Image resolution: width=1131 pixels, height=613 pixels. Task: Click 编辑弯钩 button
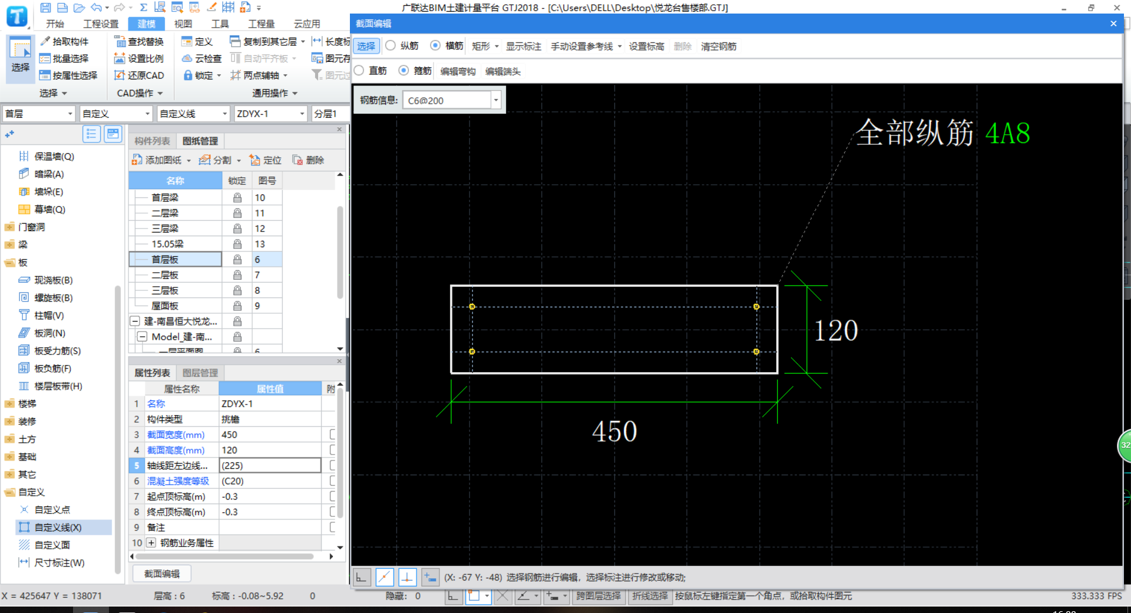point(458,71)
